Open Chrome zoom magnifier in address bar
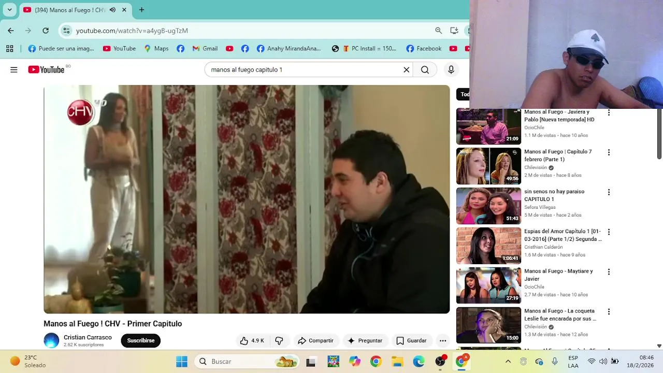Screen dimensions: 663x373 pyautogui.click(x=439, y=31)
